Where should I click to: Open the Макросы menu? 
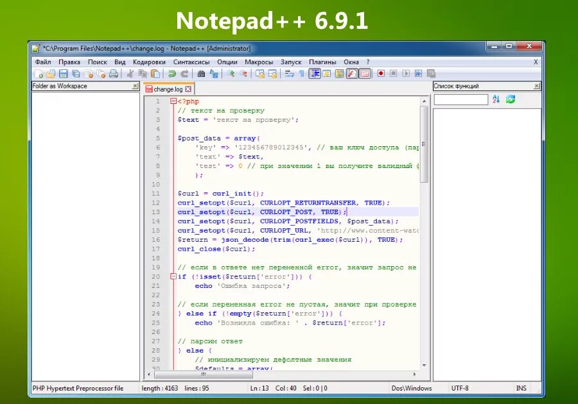coord(259,62)
